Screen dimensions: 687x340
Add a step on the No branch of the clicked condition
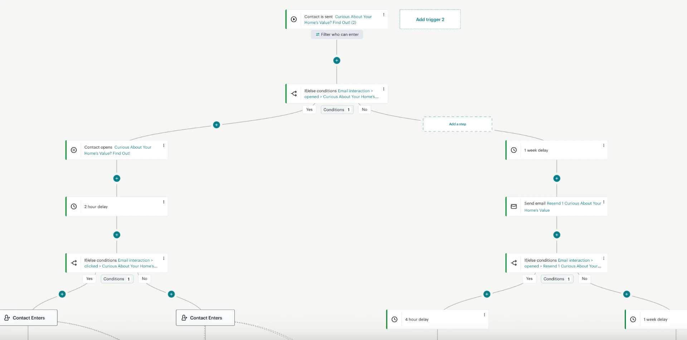171,294
